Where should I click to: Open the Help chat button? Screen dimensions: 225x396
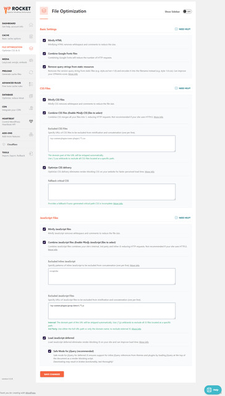pos(213,390)
